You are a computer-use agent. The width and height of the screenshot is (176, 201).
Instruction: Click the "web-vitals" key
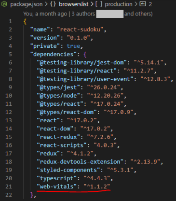click(x=57, y=187)
